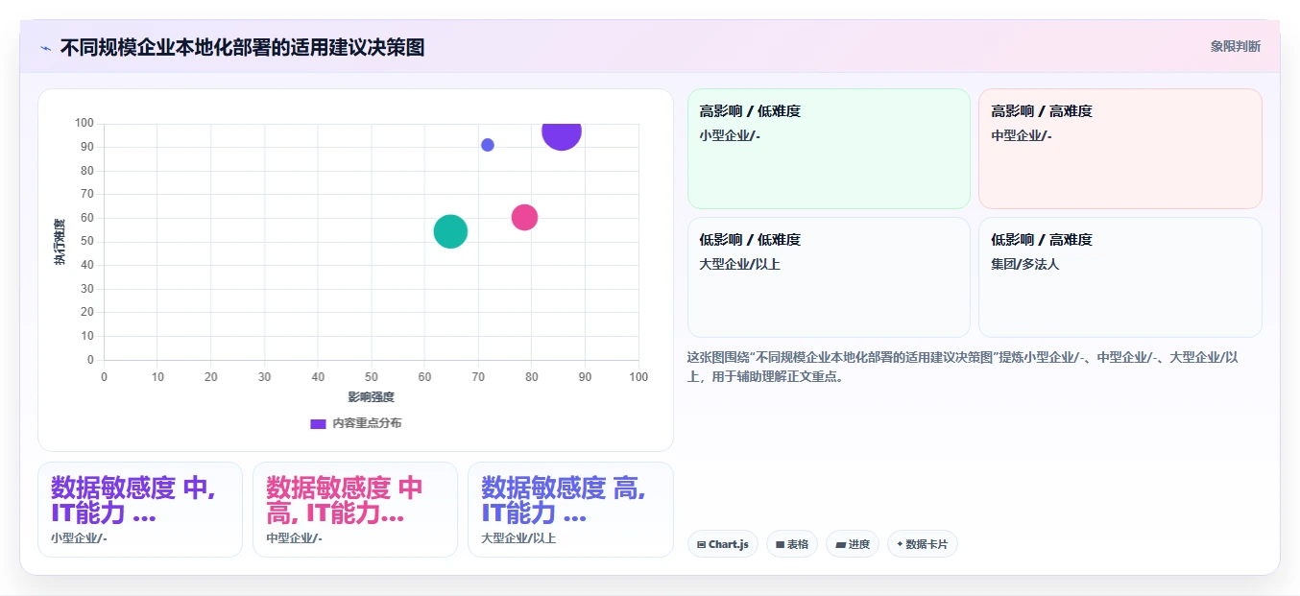Image resolution: width=1300 pixels, height=596 pixels.
Task: Open the 低影响 / 低难度 quadrant card
Action: click(829, 277)
